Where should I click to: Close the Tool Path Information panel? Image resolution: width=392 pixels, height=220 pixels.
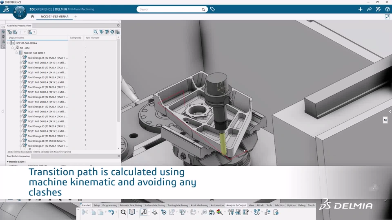[x=119, y=156]
